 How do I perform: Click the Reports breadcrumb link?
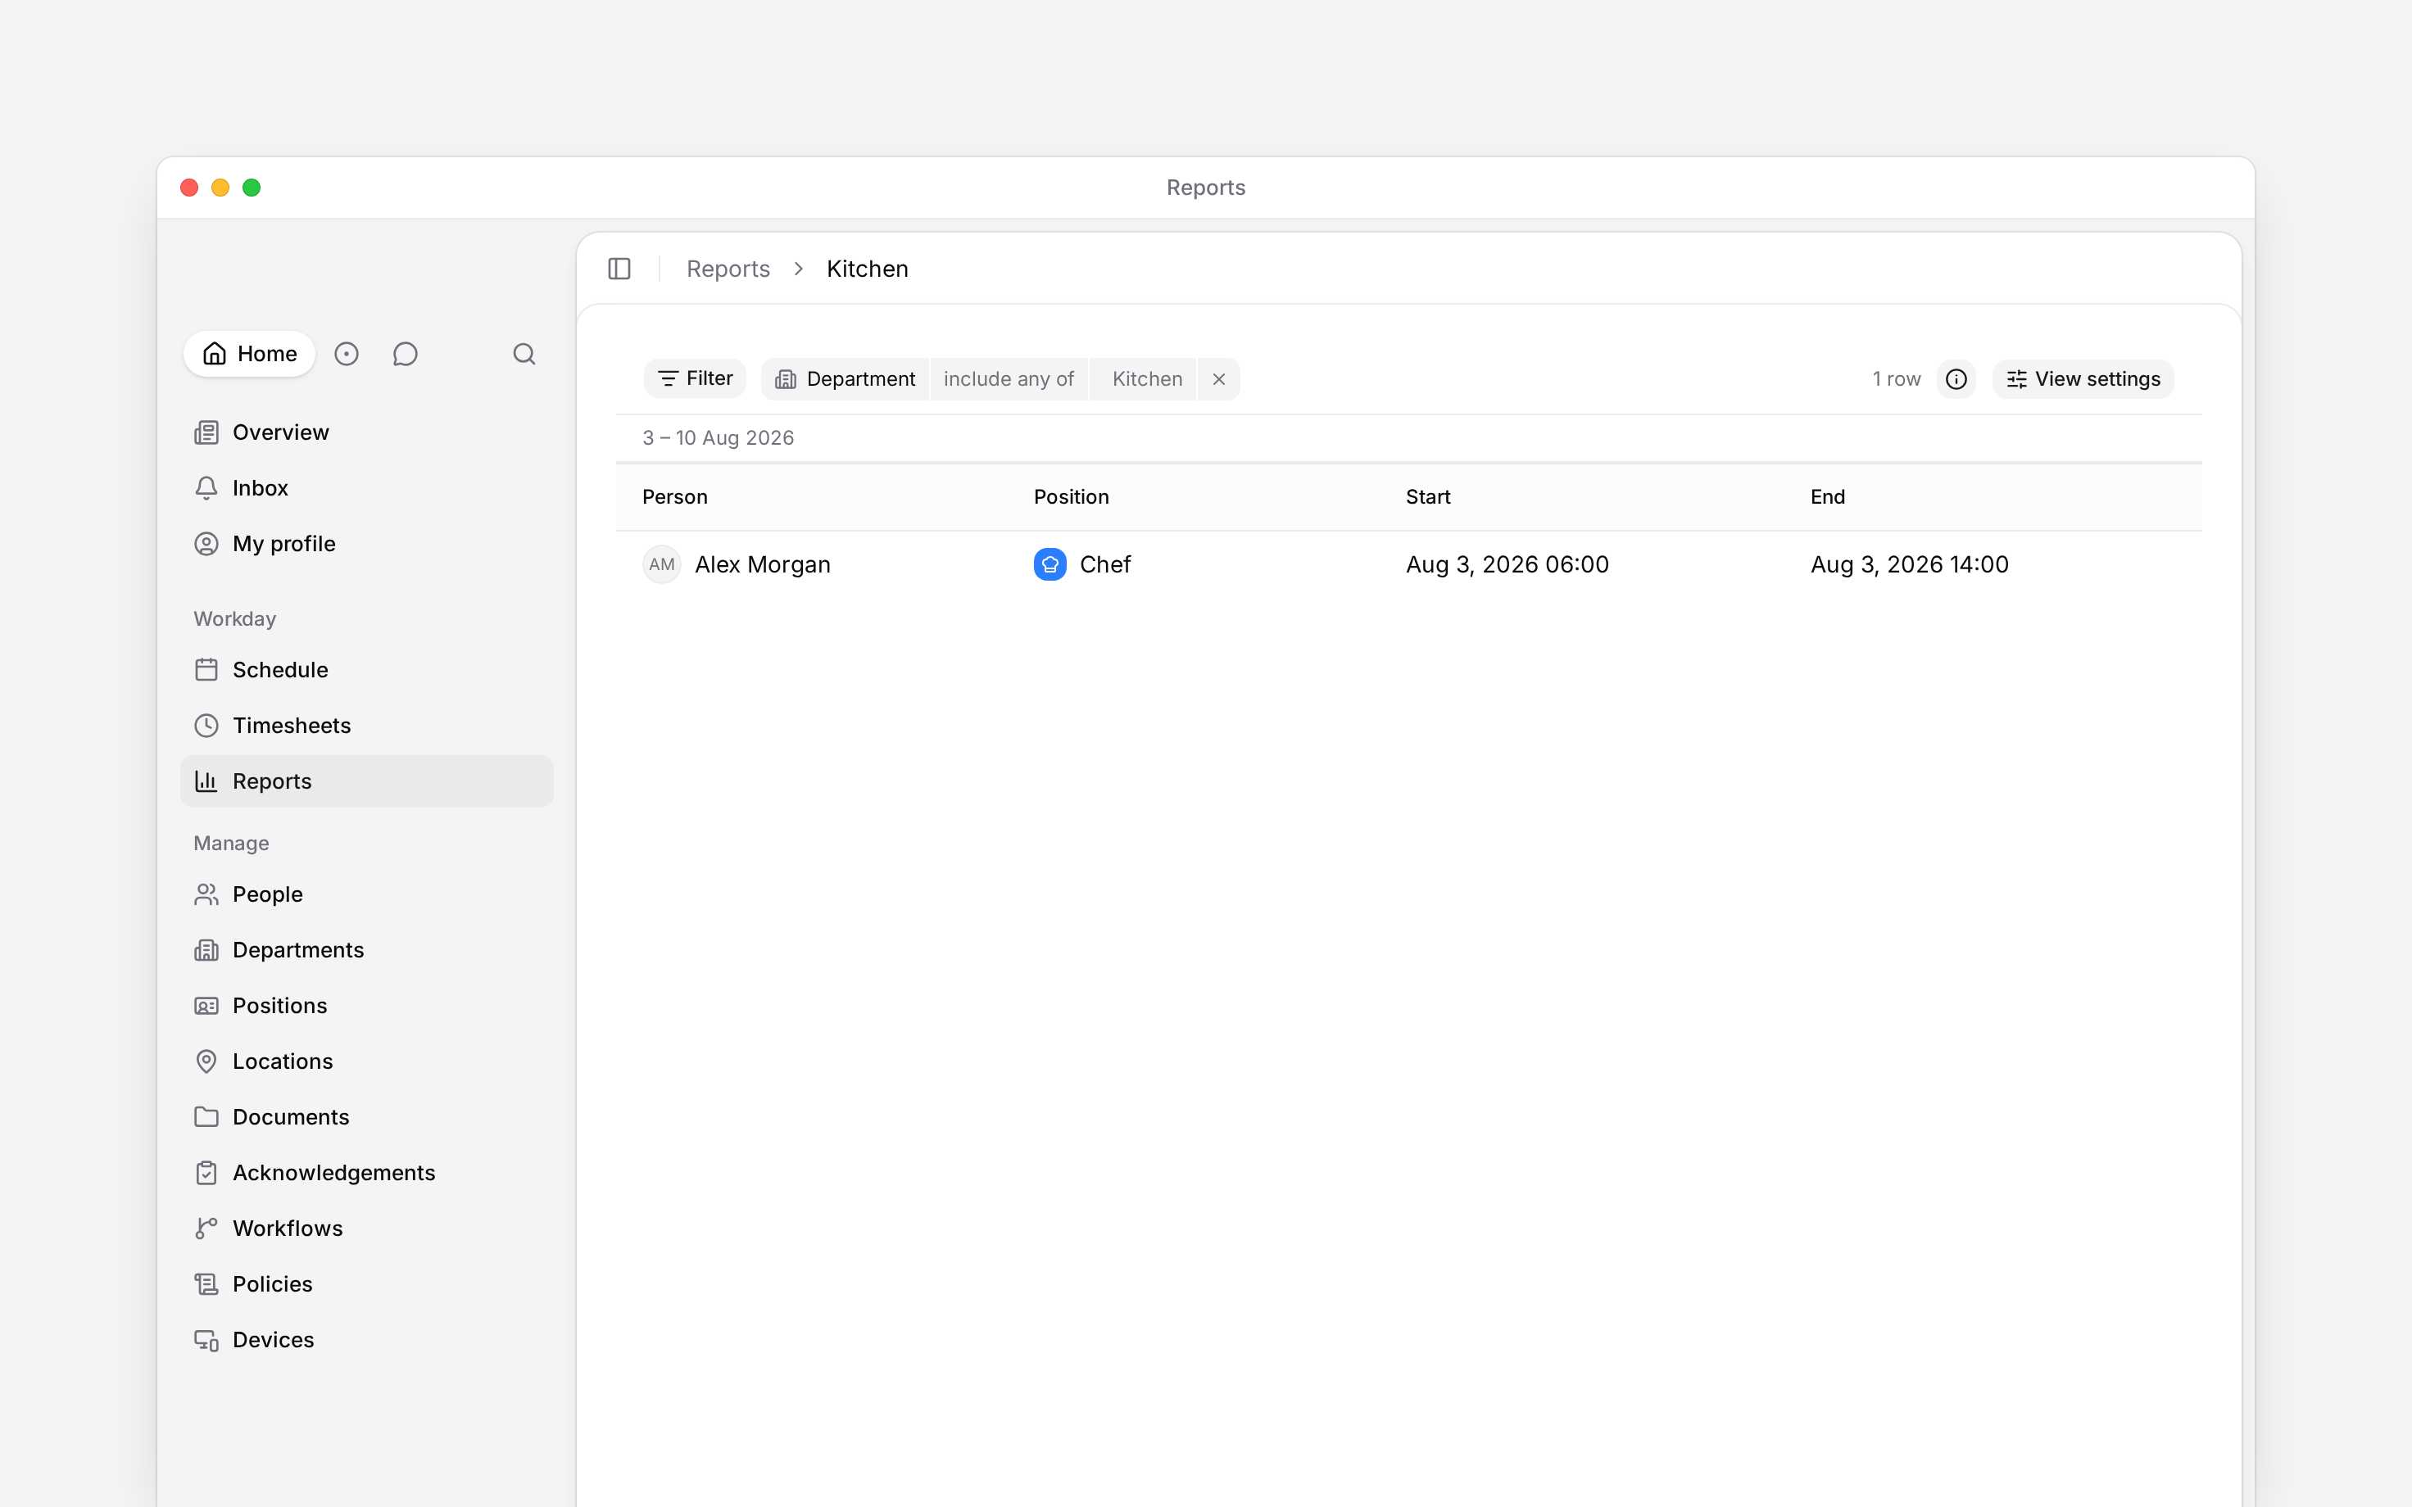coord(728,269)
